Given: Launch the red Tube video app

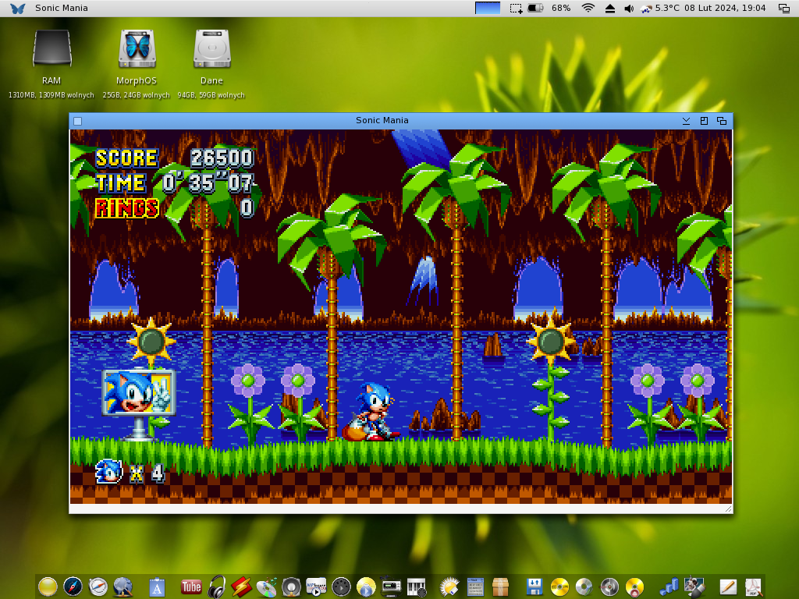Looking at the screenshot, I should point(191,587).
